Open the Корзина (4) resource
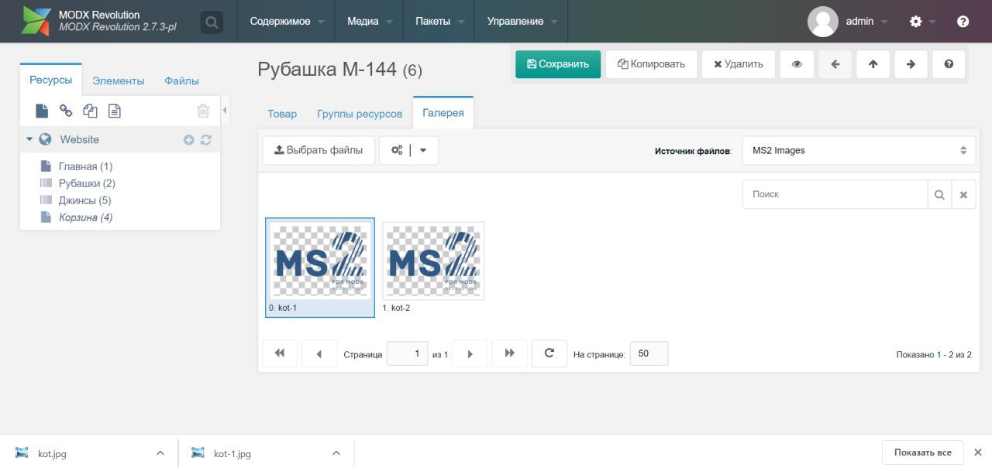This screenshot has height=471, width=992. pos(85,217)
